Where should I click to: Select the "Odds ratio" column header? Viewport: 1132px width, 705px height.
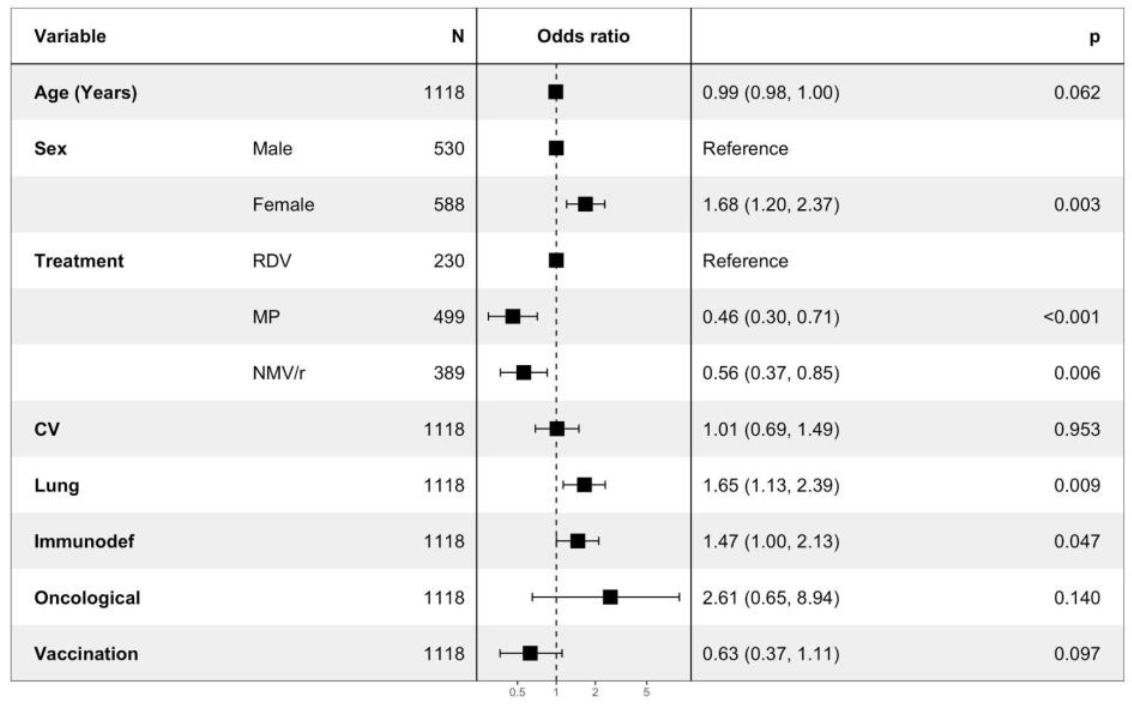coord(583,36)
